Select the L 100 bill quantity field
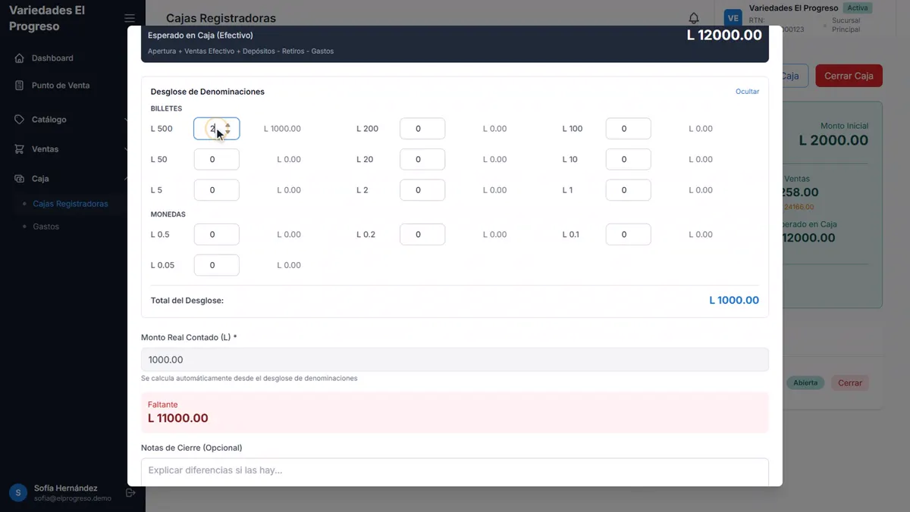Viewport: 910px width, 512px height. (629, 129)
